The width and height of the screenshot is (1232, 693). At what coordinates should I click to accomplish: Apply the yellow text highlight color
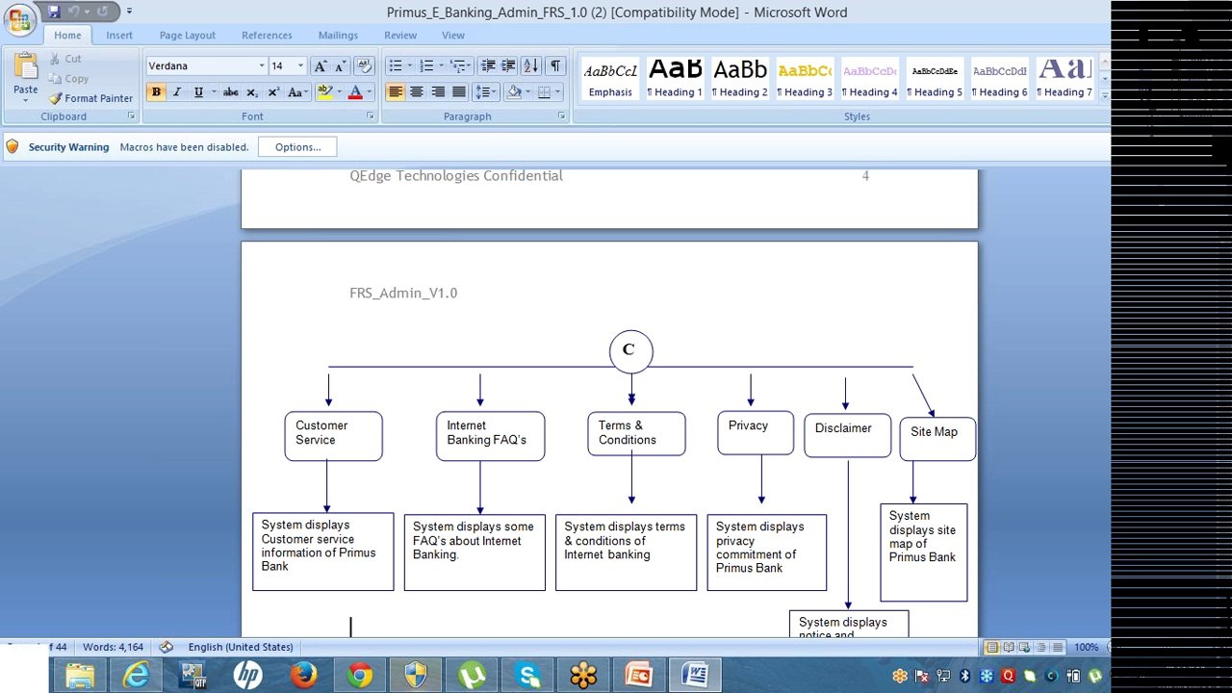tap(324, 91)
